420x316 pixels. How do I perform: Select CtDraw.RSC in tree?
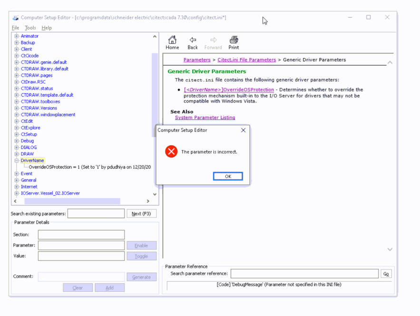tap(33, 82)
